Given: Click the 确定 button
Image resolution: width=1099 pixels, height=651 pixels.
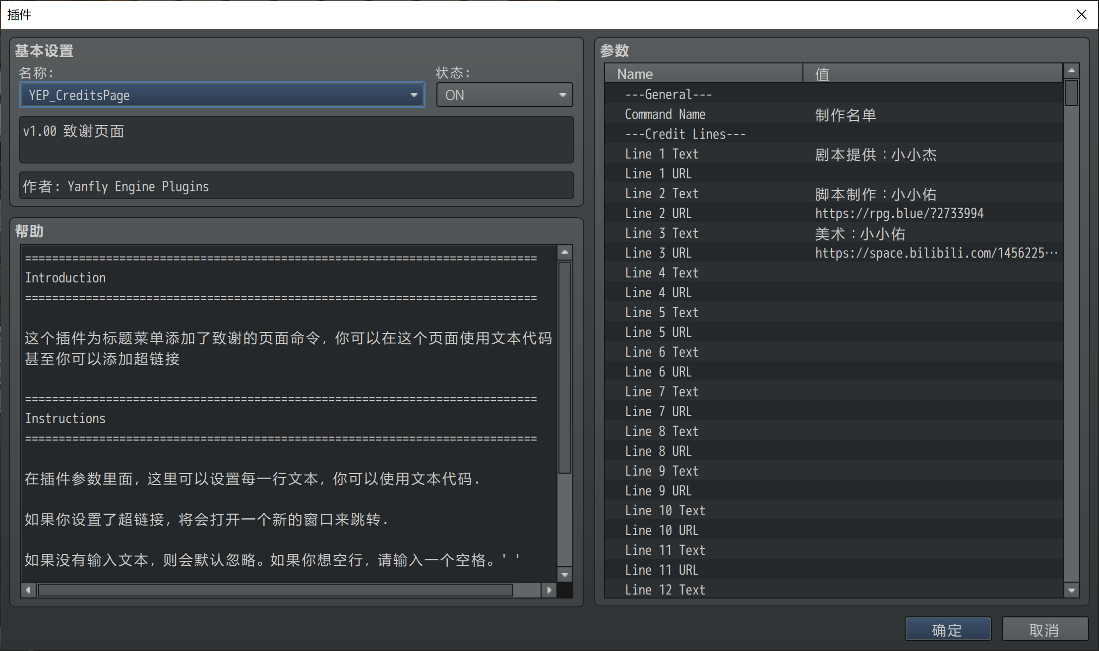Looking at the screenshot, I should click(948, 630).
